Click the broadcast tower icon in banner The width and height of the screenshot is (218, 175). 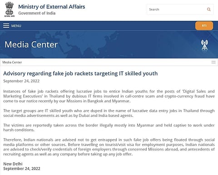(x=204, y=45)
